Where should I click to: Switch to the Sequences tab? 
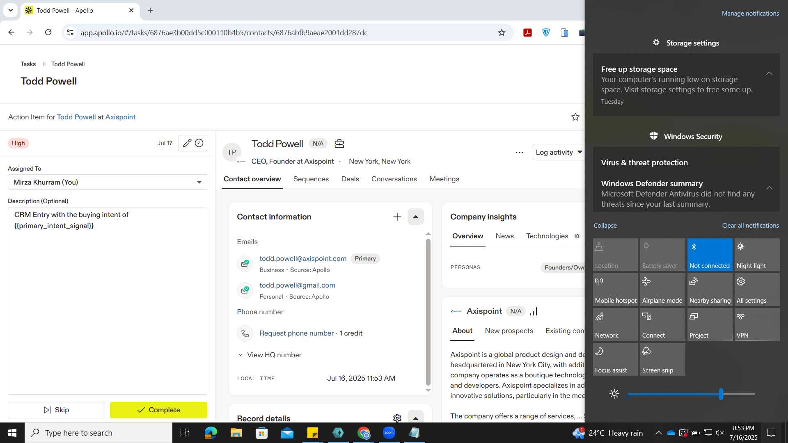point(311,179)
